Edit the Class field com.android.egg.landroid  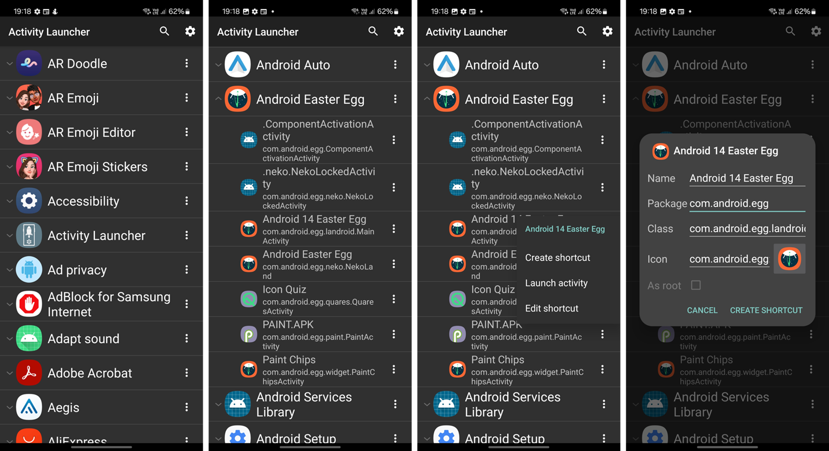(x=747, y=229)
